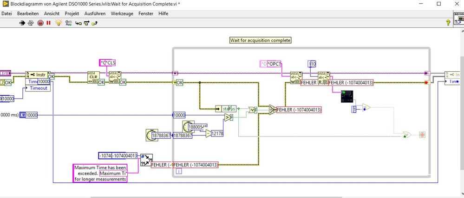This screenshot has width=464, height=198.
Task: Select the black string-to-number conversion node
Action: point(347,97)
